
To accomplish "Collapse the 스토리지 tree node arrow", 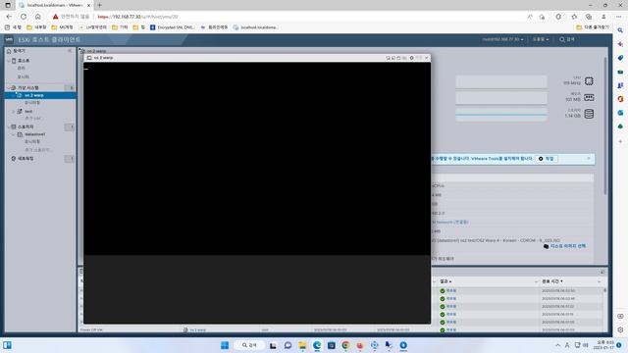I will (x=9, y=126).
